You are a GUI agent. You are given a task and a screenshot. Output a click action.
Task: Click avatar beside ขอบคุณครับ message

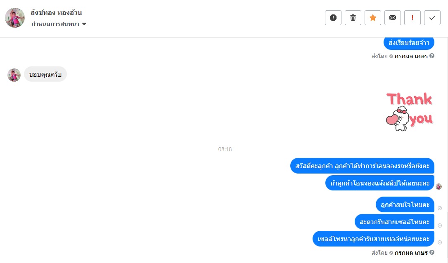pyautogui.click(x=14, y=75)
